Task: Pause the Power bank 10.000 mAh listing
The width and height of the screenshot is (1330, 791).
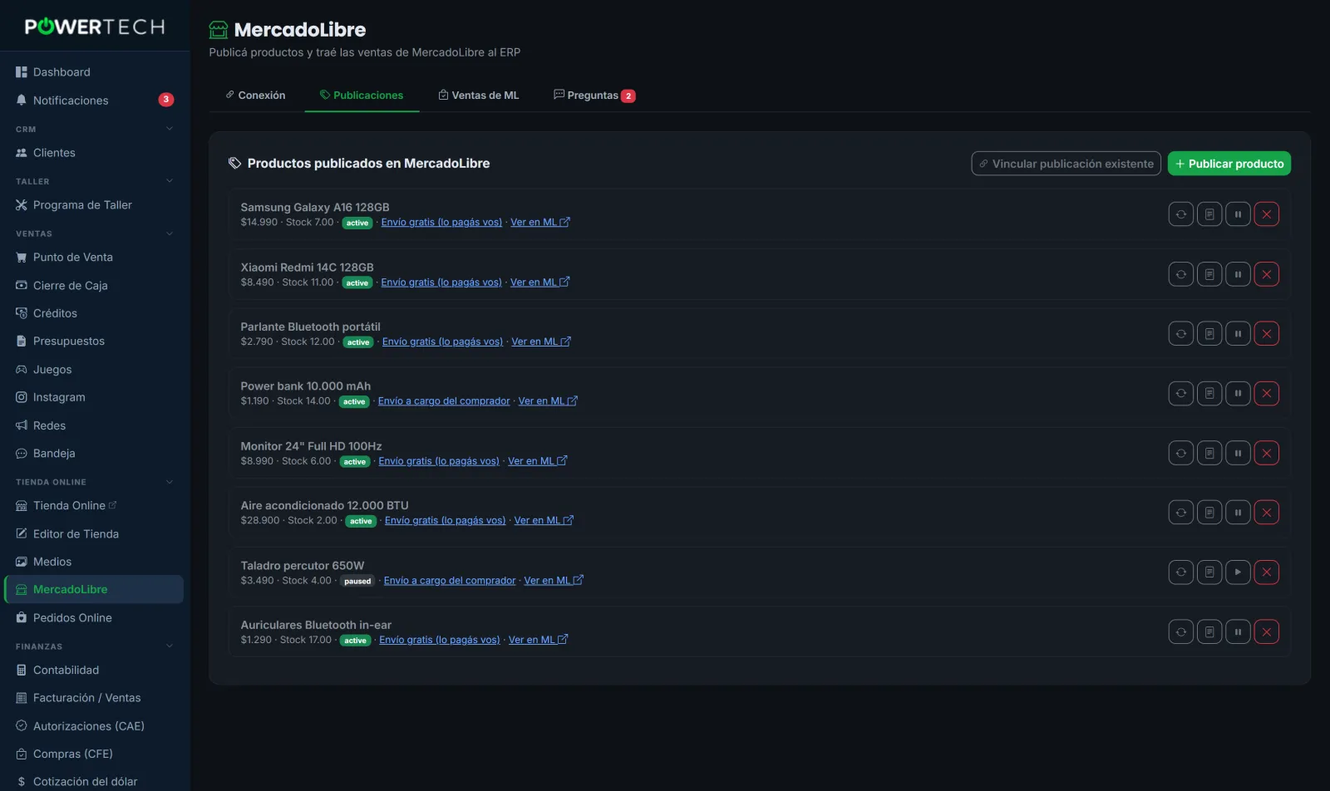Action: coord(1238,394)
